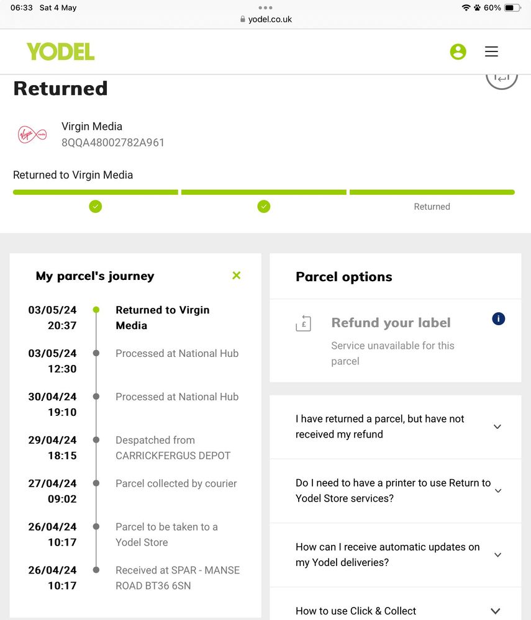The height and width of the screenshot is (620, 531).
Task: Click the Virgin Media logo
Action: click(32, 135)
